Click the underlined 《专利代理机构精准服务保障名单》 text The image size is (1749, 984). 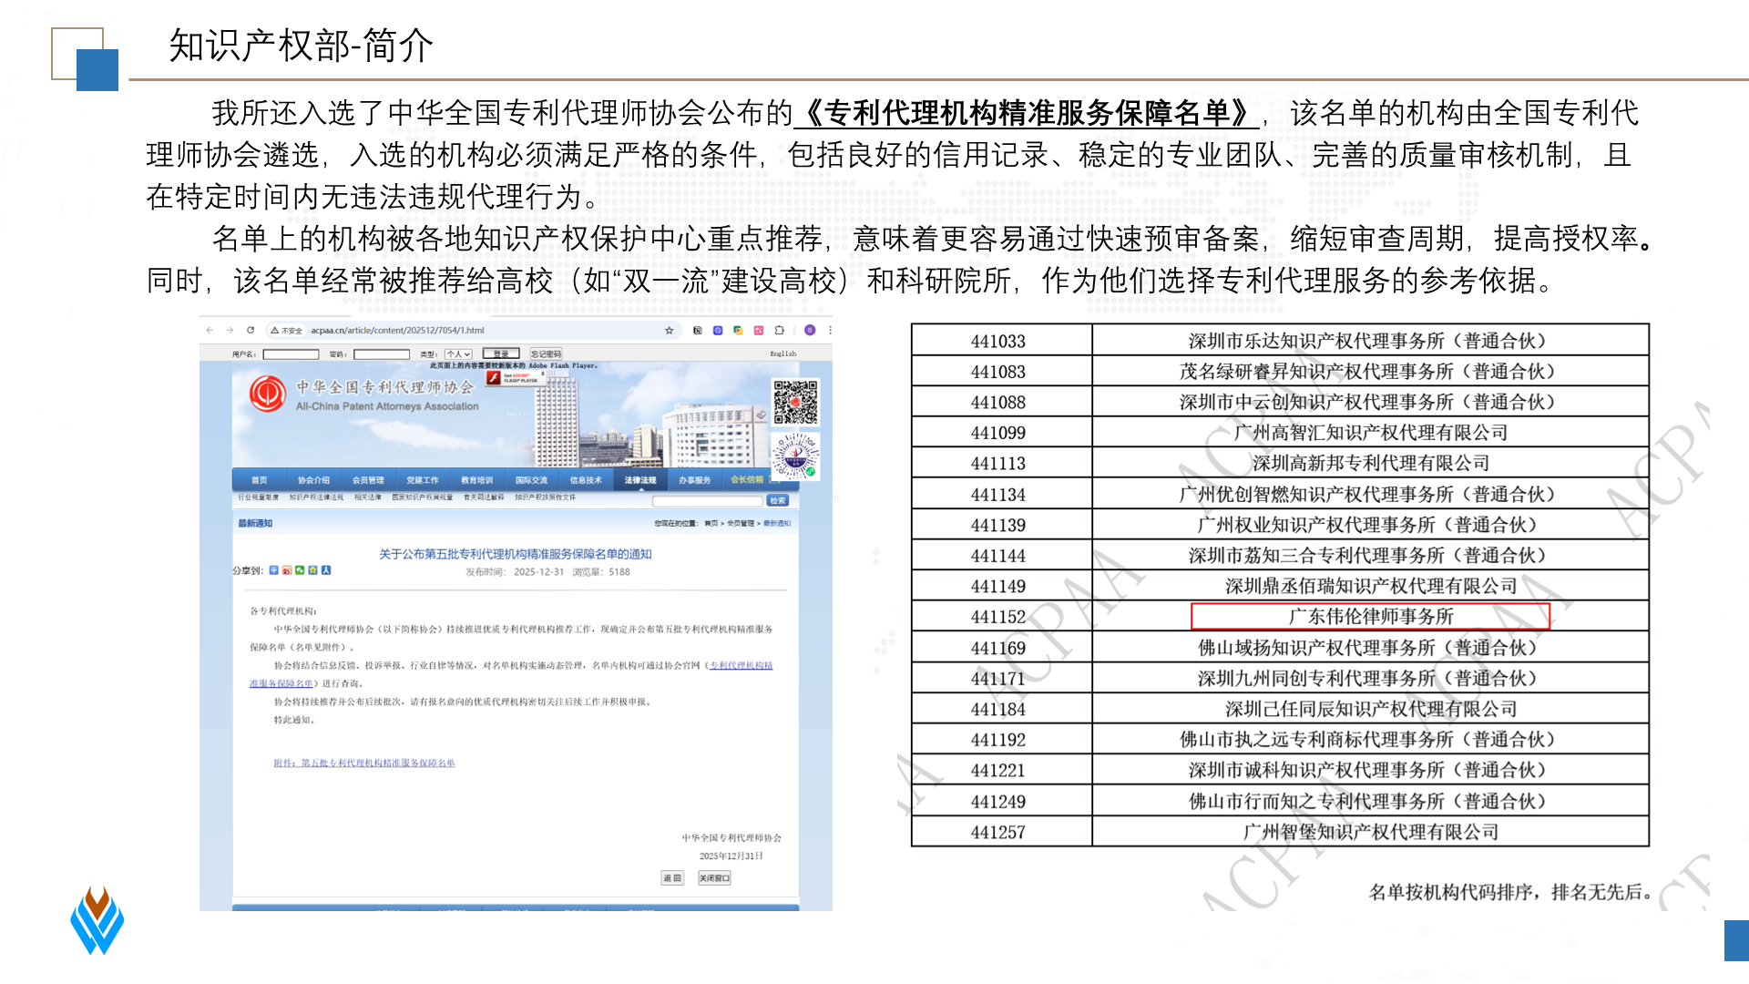pyautogui.click(x=1027, y=113)
